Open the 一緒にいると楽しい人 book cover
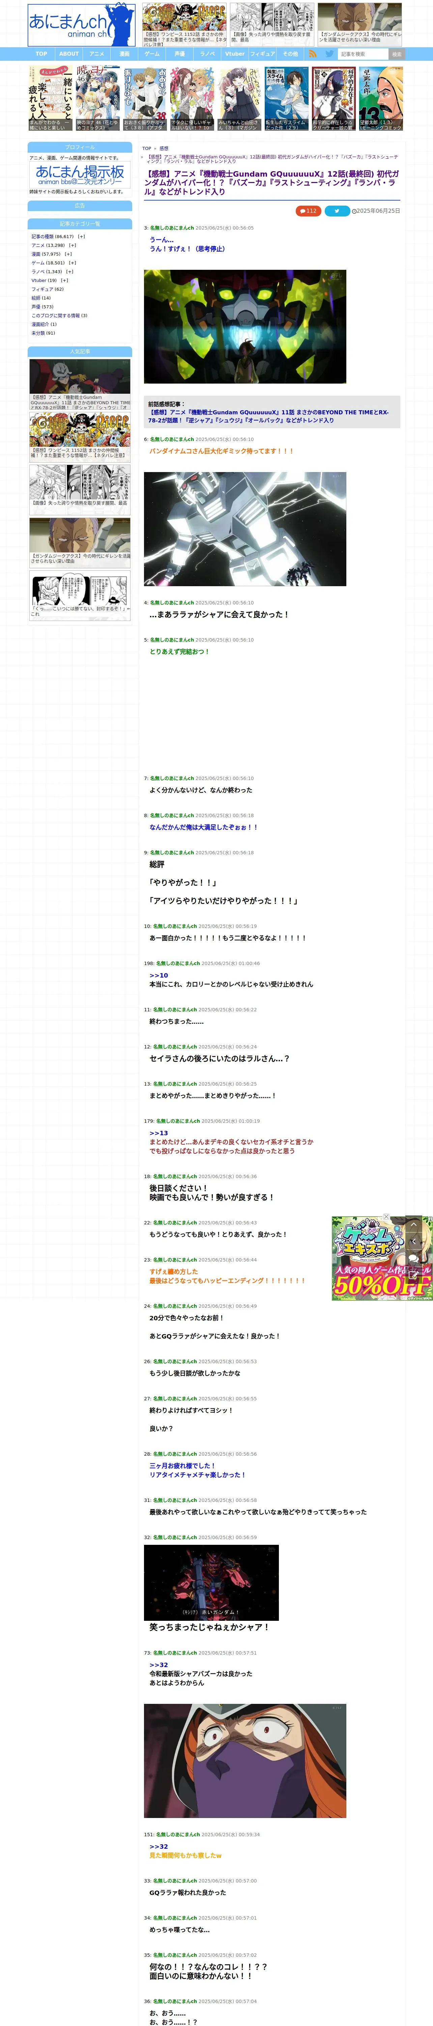 click(50, 98)
